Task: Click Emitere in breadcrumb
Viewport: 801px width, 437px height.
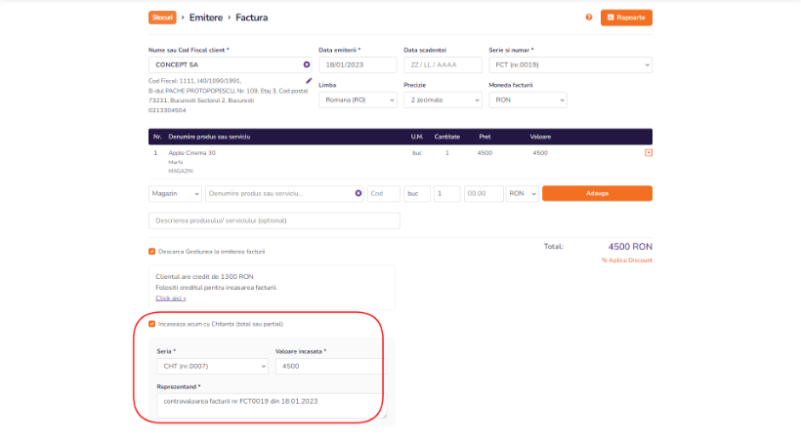Action: click(206, 18)
